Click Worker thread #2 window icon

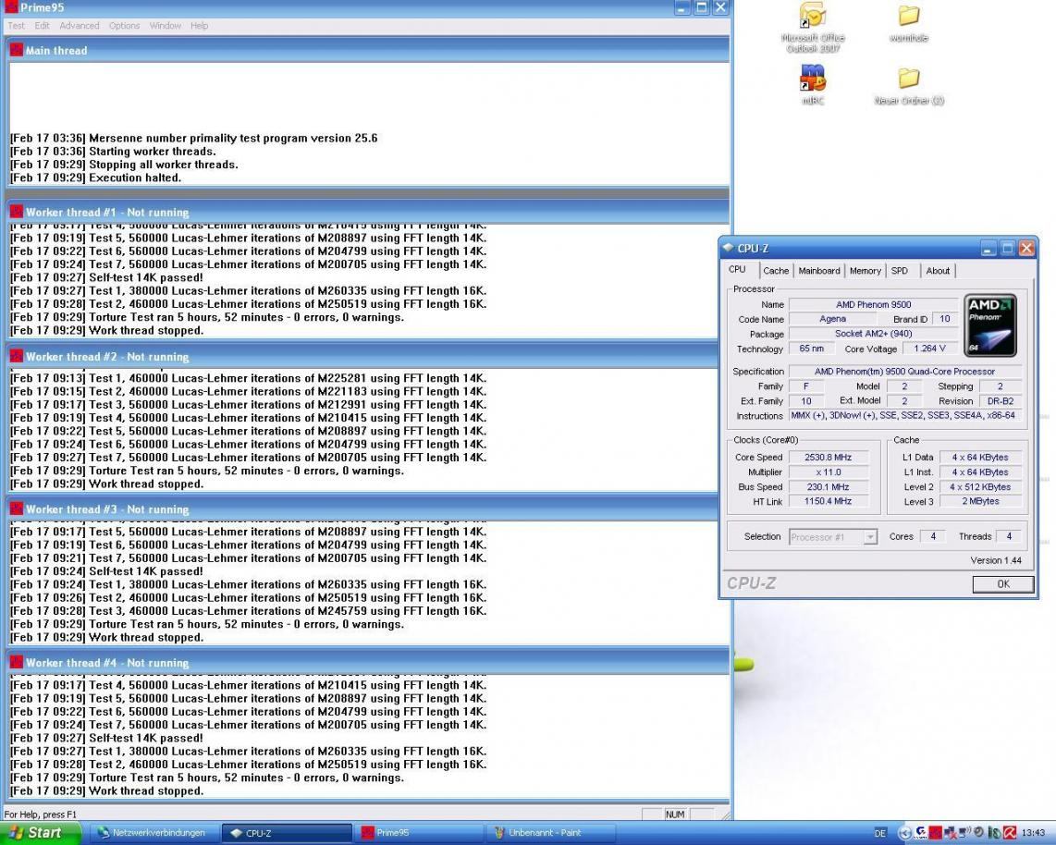[x=16, y=356]
